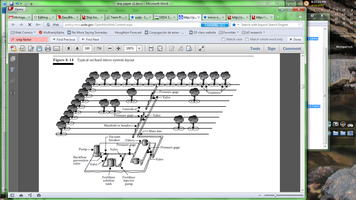
Task: Click the print icon in PDF toolbar
Action: pos(48,48)
